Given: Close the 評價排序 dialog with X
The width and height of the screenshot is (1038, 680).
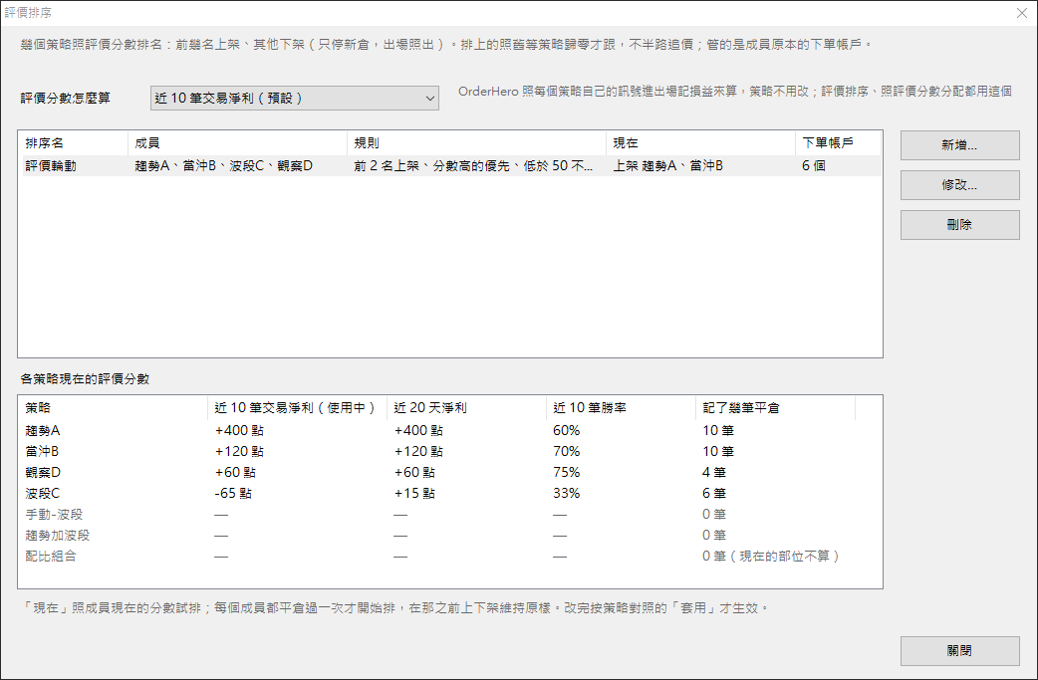Looking at the screenshot, I should [1021, 13].
